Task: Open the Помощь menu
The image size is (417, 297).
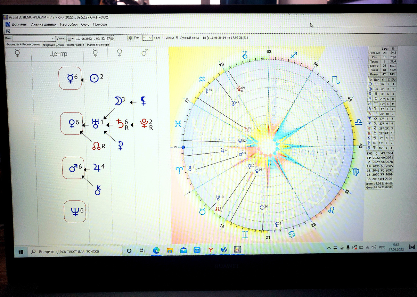Action: 100,24
